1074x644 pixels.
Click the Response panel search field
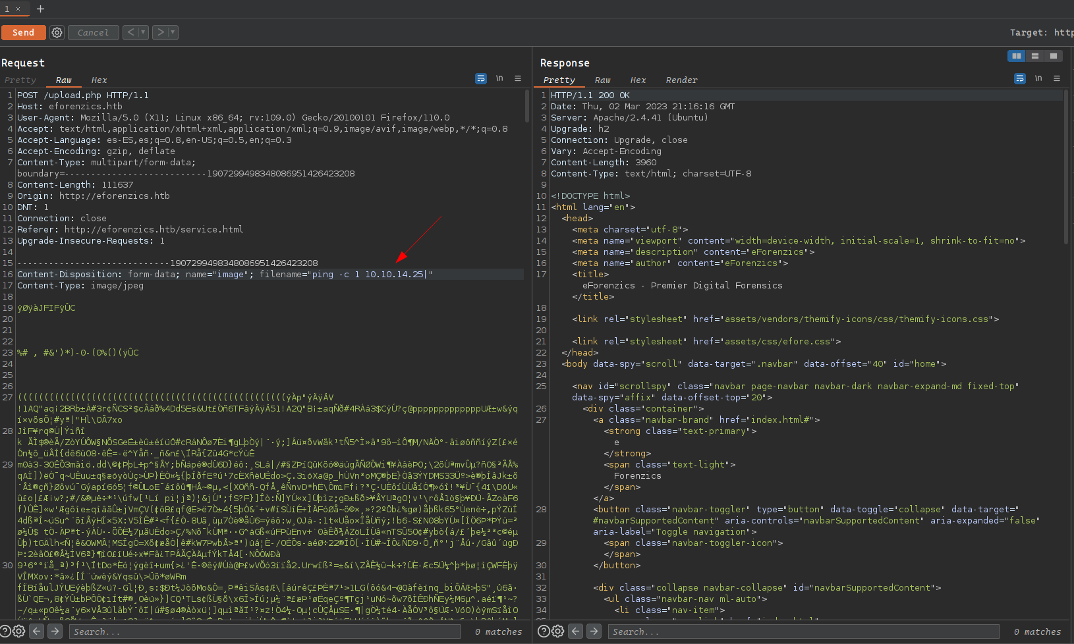[x=804, y=631]
